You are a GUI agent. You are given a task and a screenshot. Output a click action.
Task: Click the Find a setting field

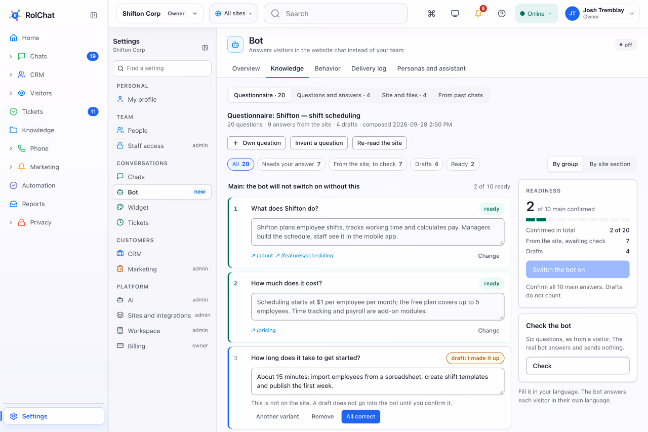pyautogui.click(x=162, y=68)
